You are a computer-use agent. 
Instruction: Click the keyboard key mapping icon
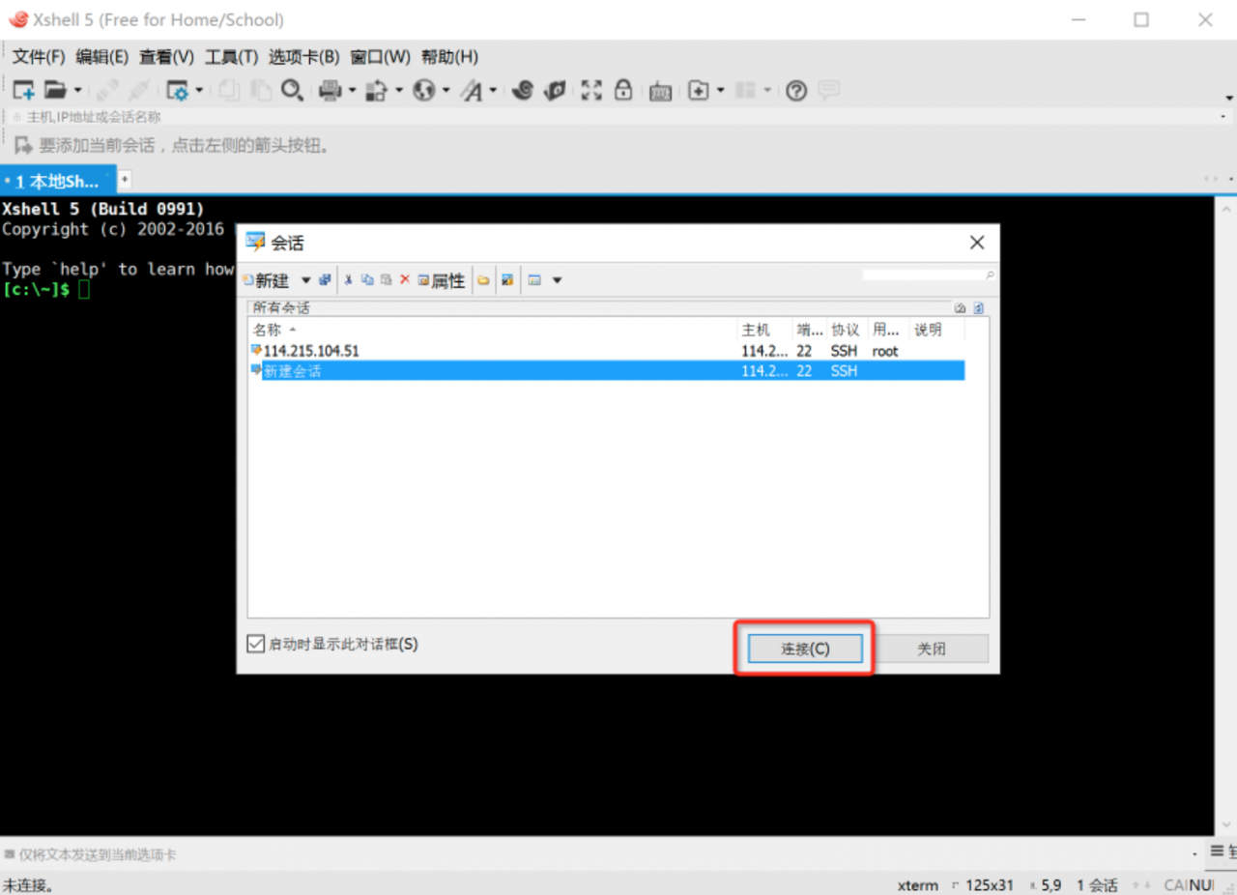(x=661, y=91)
